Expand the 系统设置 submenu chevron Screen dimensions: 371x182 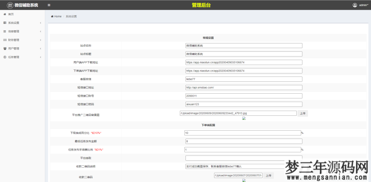(x=40, y=23)
